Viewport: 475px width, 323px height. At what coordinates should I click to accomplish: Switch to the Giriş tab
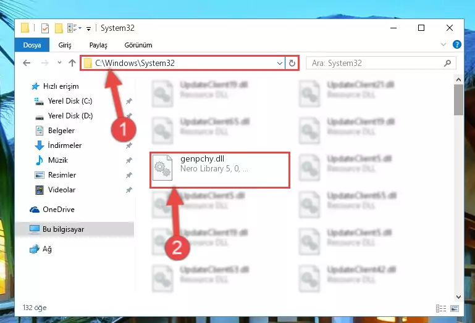pos(65,45)
